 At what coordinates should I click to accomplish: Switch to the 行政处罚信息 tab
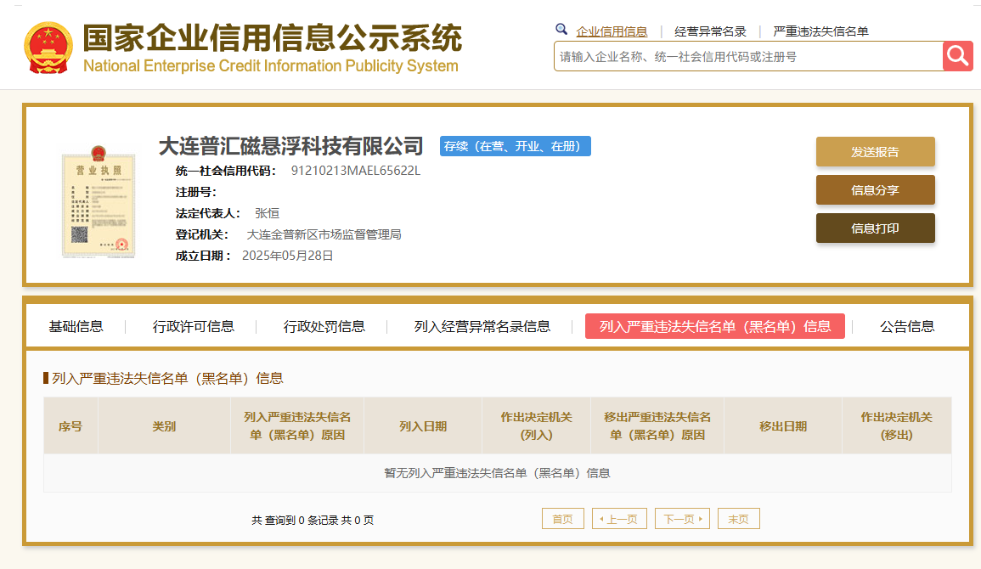[x=324, y=326]
